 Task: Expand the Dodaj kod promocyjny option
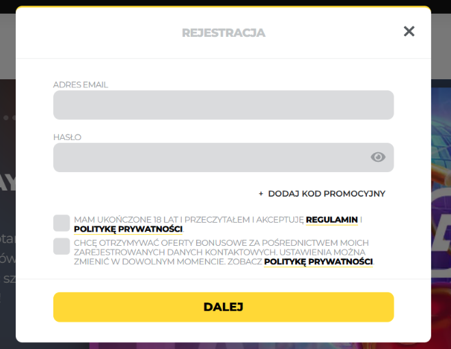pos(322,194)
